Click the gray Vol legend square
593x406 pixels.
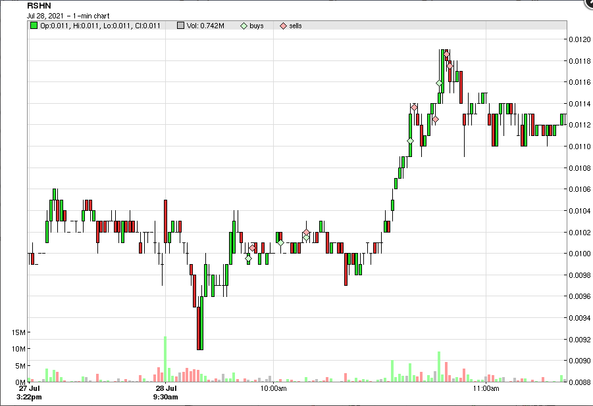click(180, 26)
